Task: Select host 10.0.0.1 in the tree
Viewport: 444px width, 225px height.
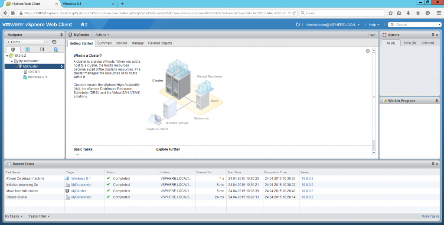Action: click(33, 72)
